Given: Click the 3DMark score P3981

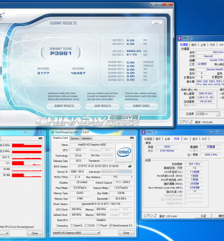Looking at the screenshot, I should 61,54.
